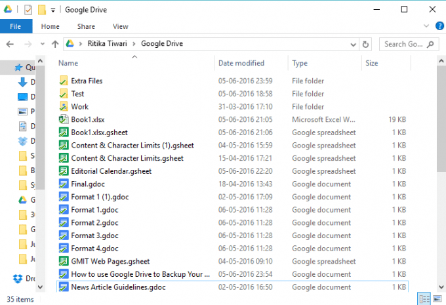Select the Extra Files folder icon
Screen dimensions: 446x305
tap(64, 81)
